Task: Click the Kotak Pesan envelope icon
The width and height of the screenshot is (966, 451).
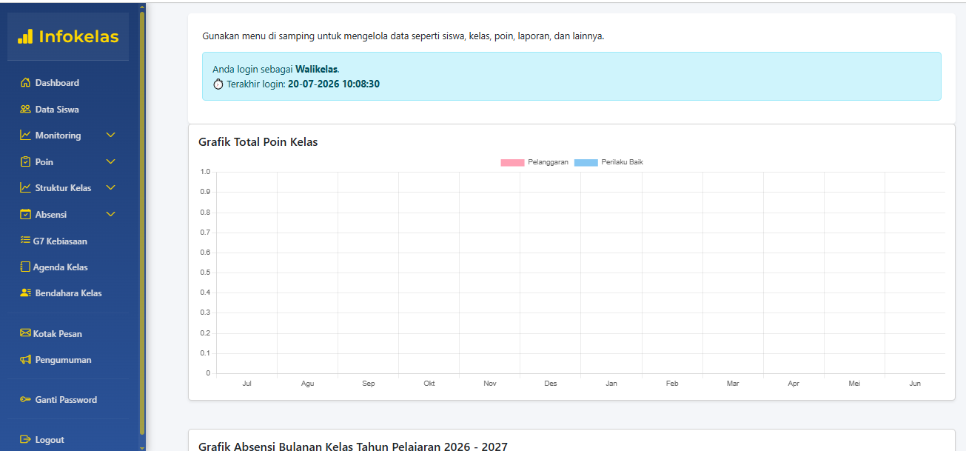Action: (x=25, y=333)
